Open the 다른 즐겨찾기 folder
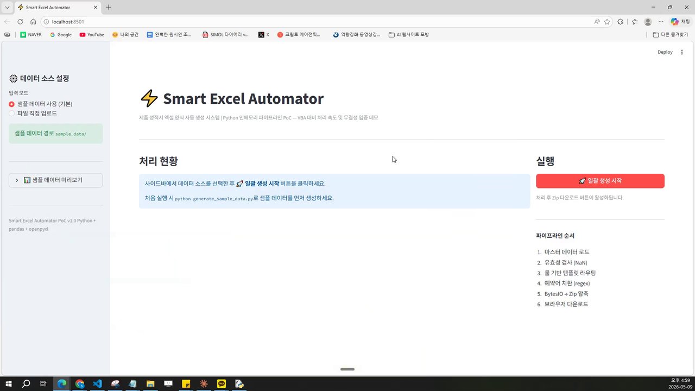This screenshot has width=695, height=391. 672,35
